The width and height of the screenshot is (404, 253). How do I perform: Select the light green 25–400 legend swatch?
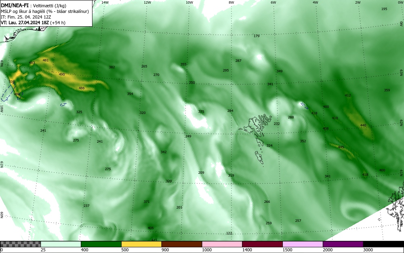[61, 244]
